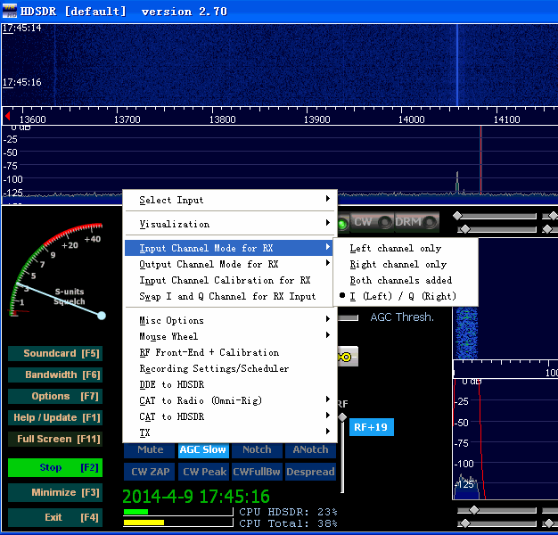This screenshot has height=535, width=558.
Task: Click Minimize [F3] button
Action: pyautogui.click(x=55, y=492)
